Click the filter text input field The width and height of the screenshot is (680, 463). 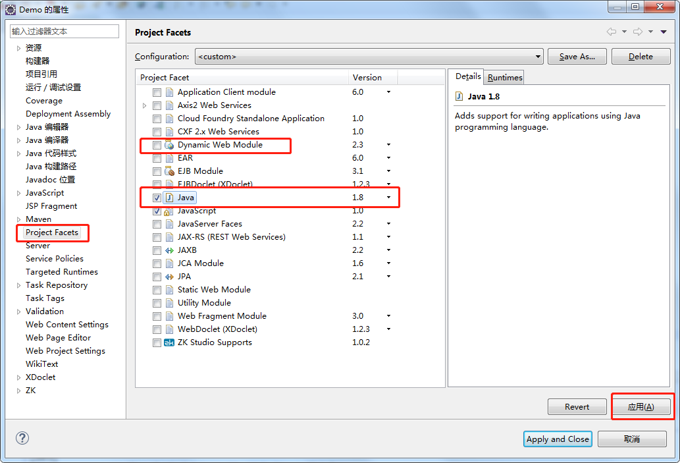pos(65,31)
